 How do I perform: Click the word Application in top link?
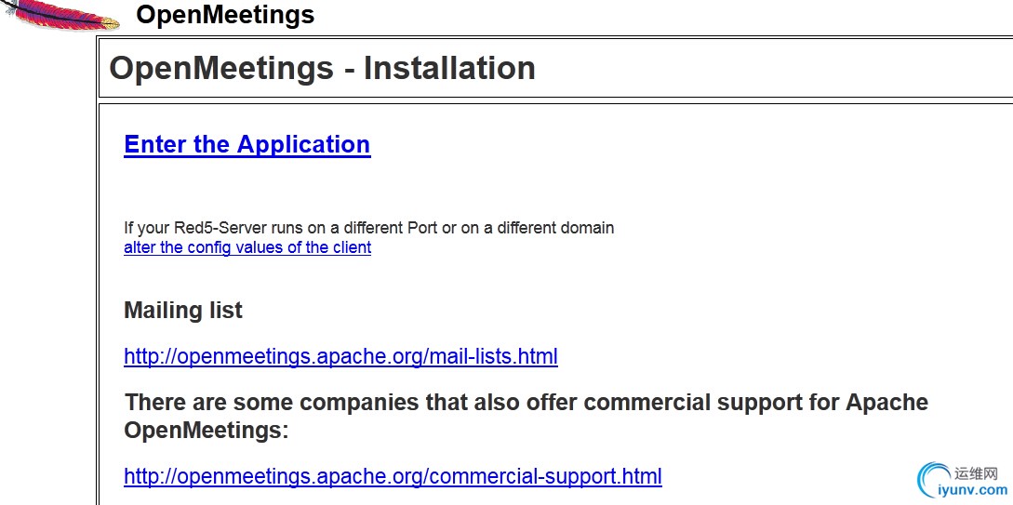(303, 144)
